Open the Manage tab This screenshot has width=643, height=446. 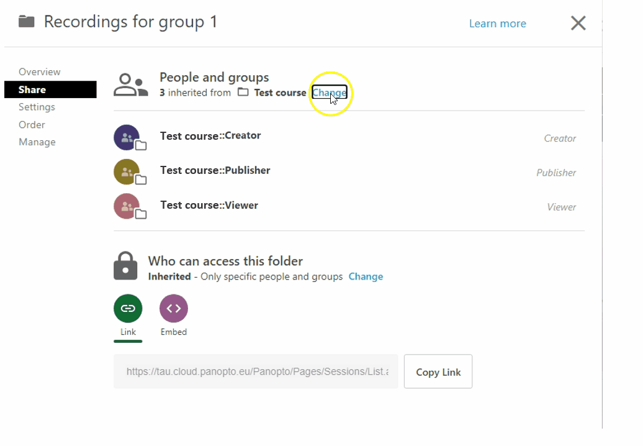tap(37, 142)
